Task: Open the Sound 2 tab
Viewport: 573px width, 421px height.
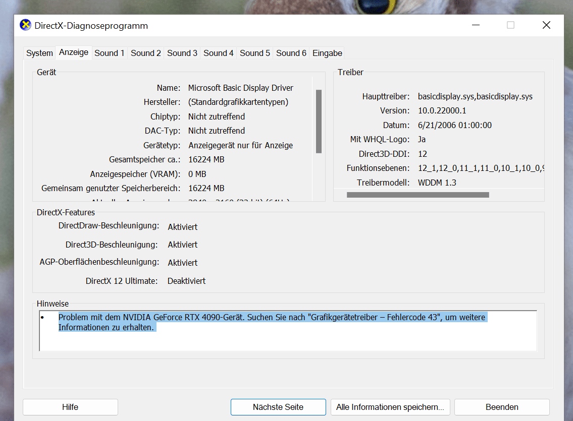Action: click(x=146, y=53)
